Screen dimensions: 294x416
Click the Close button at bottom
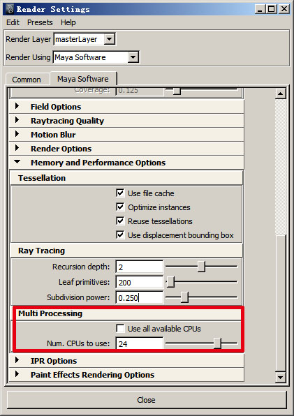147,400
